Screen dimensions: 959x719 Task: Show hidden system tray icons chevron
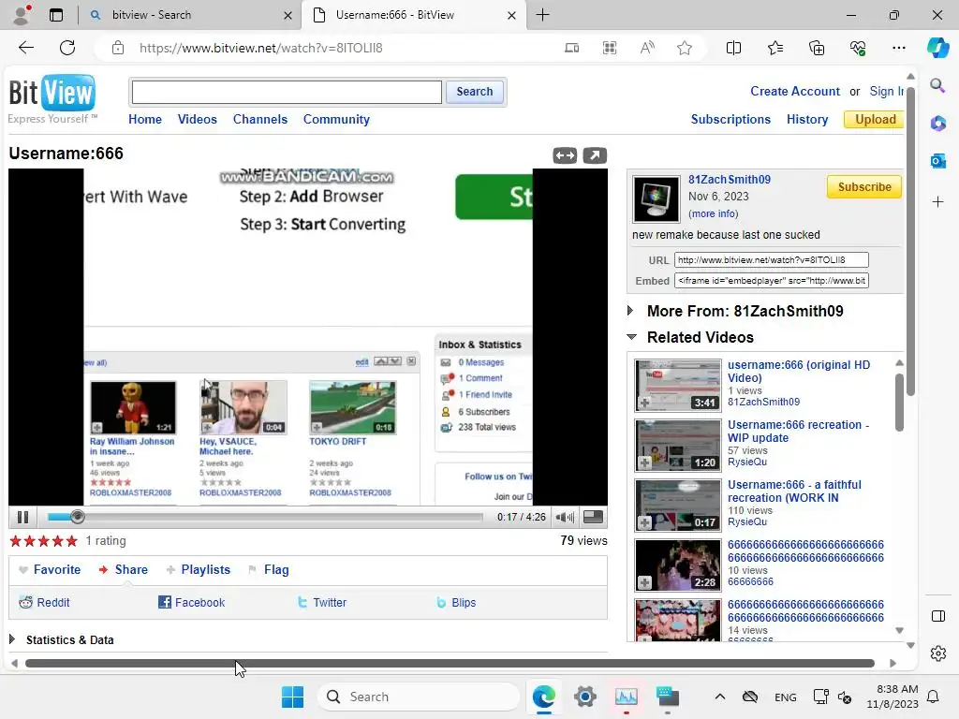720,697
